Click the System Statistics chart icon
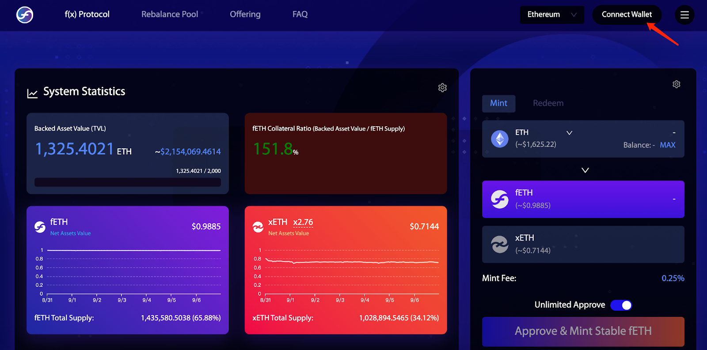This screenshot has height=350, width=707. pyautogui.click(x=32, y=93)
